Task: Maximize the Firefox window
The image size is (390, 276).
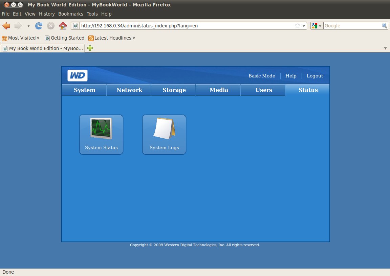Action: 20,5
